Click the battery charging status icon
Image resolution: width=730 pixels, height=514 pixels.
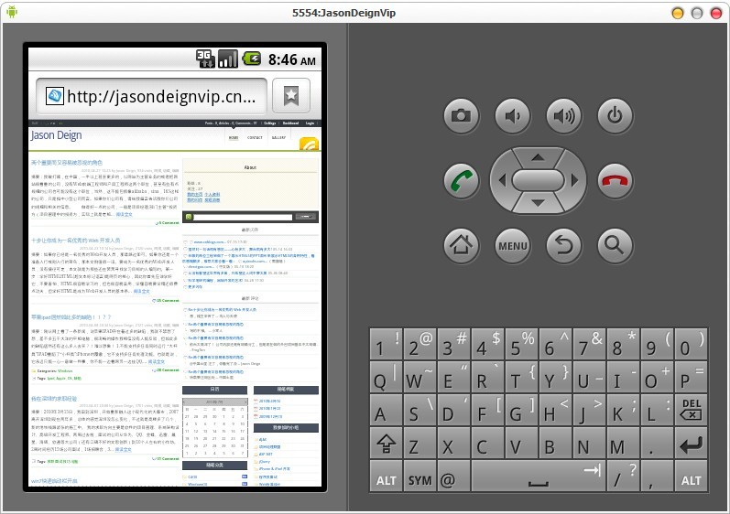pos(252,59)
